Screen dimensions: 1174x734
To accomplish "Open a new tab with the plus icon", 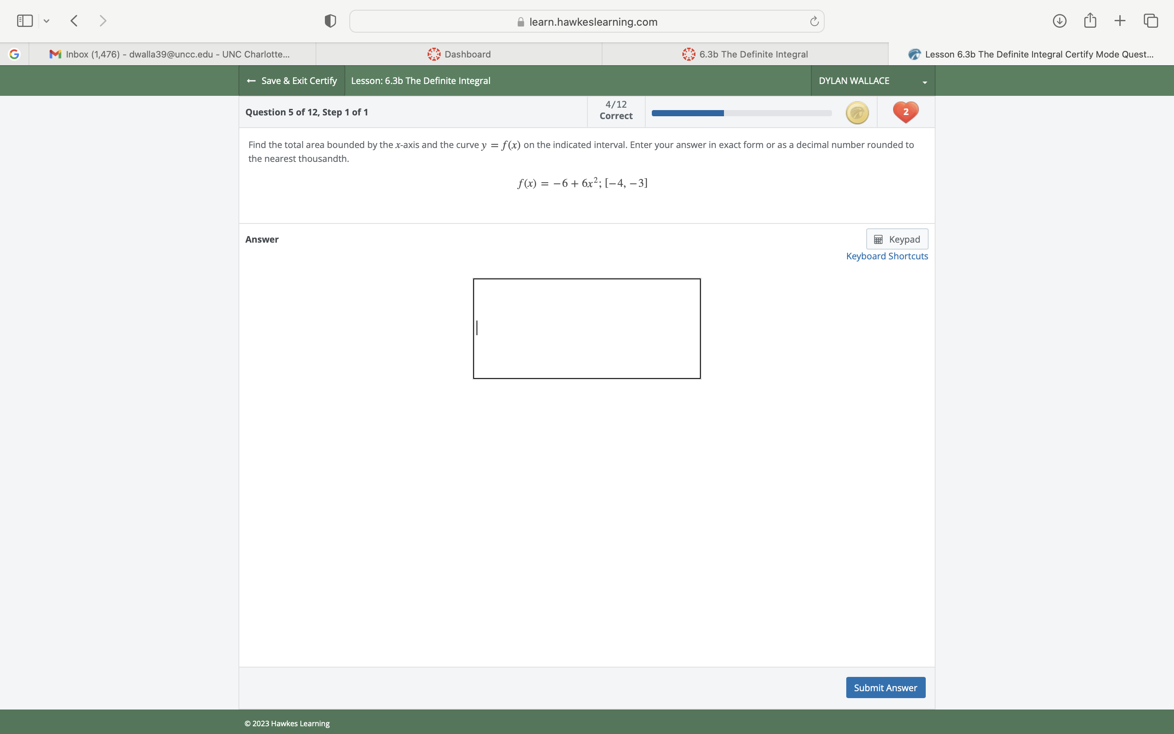I will [x=1120, y=21].
